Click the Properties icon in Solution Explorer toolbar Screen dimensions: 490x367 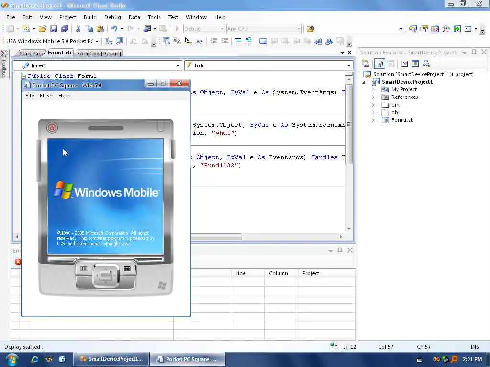[366, 64]
